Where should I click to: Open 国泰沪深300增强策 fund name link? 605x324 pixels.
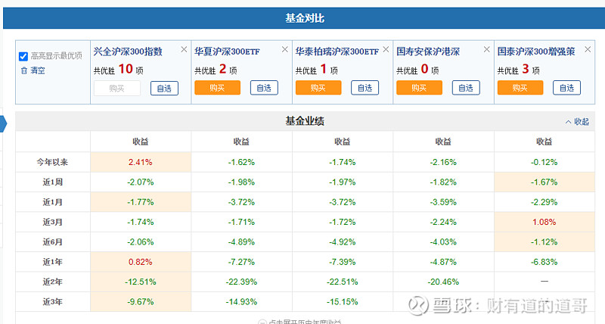pyautogui.click(x=536, y=51)
